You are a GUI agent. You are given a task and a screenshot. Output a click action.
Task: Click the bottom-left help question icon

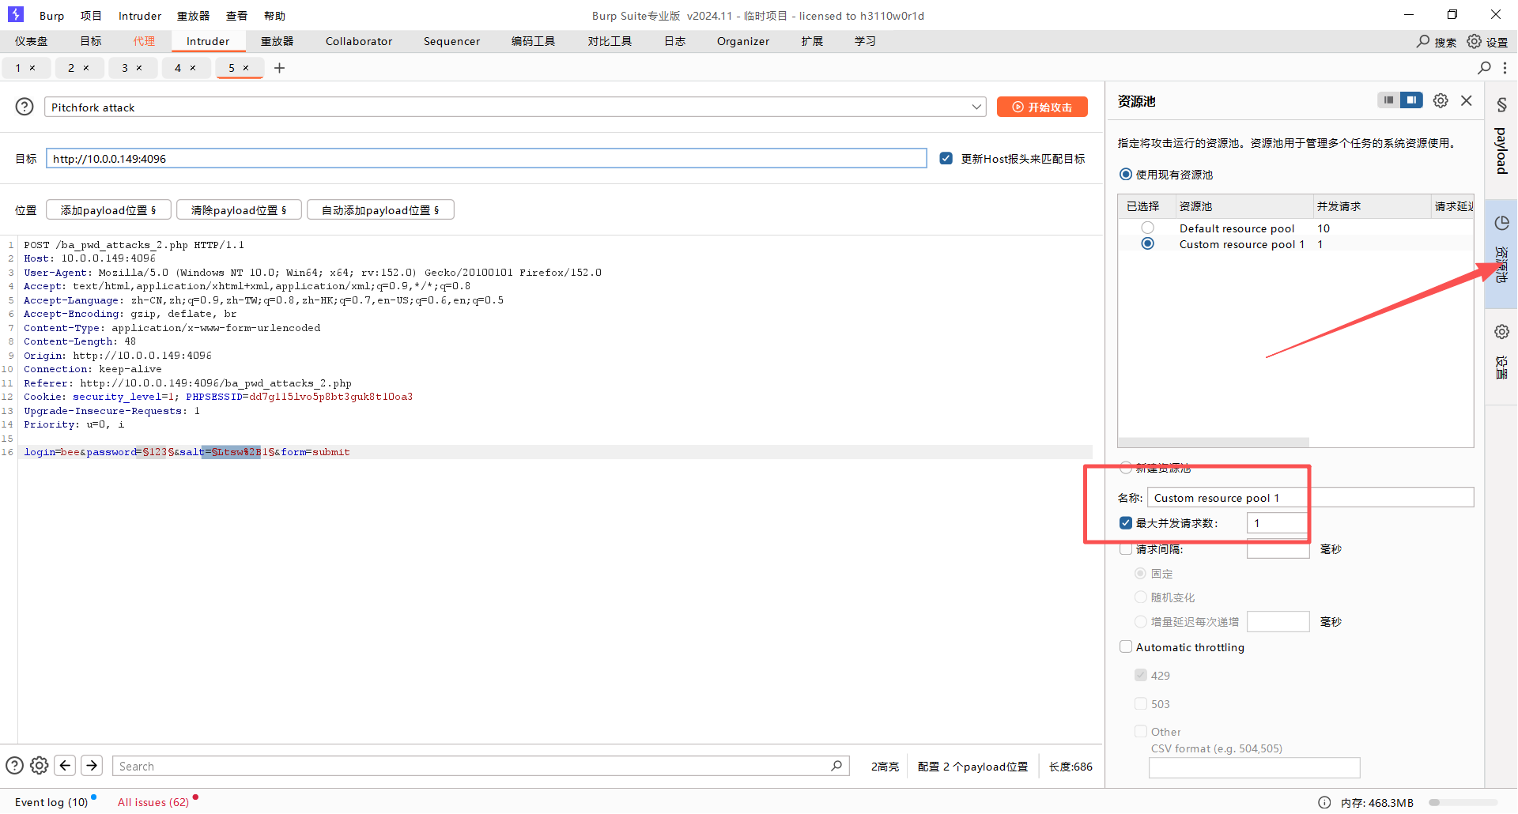14,765
